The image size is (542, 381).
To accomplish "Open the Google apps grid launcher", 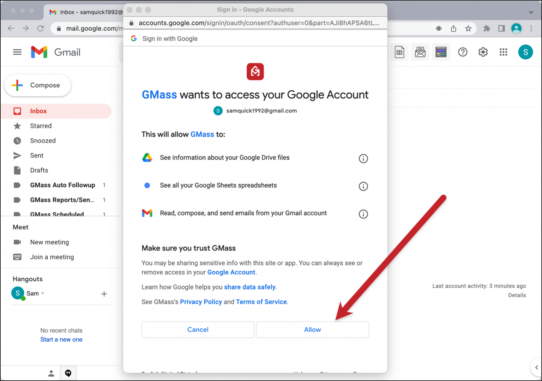I will pos(503,52).
